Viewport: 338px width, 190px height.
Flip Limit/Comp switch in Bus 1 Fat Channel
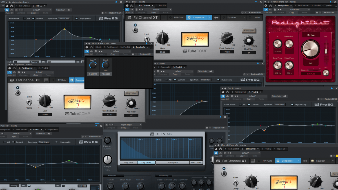147,39
